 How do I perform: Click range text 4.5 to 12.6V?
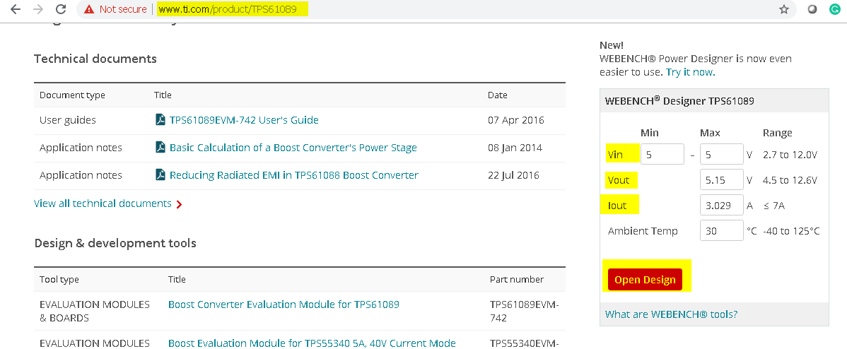point(790,180)
